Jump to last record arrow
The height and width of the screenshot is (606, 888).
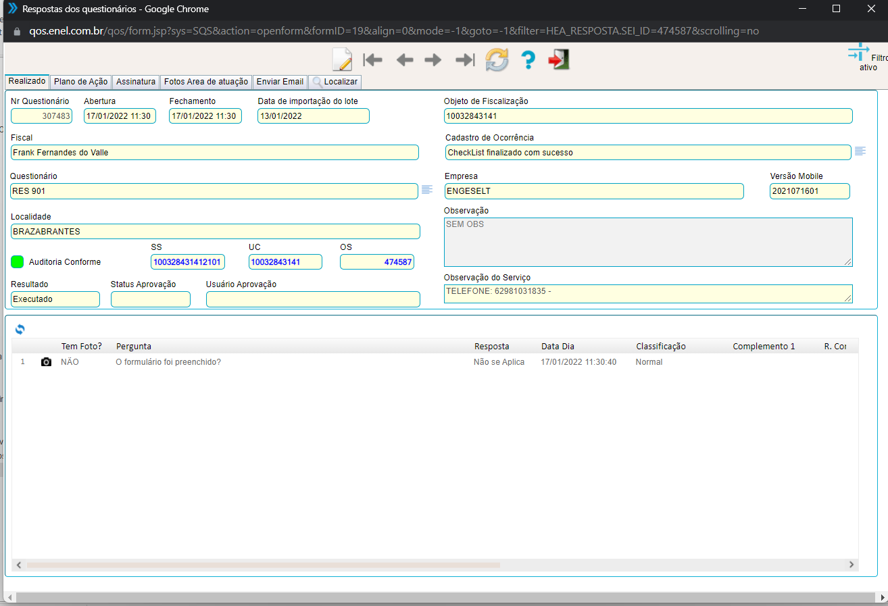tap(465, 59)
